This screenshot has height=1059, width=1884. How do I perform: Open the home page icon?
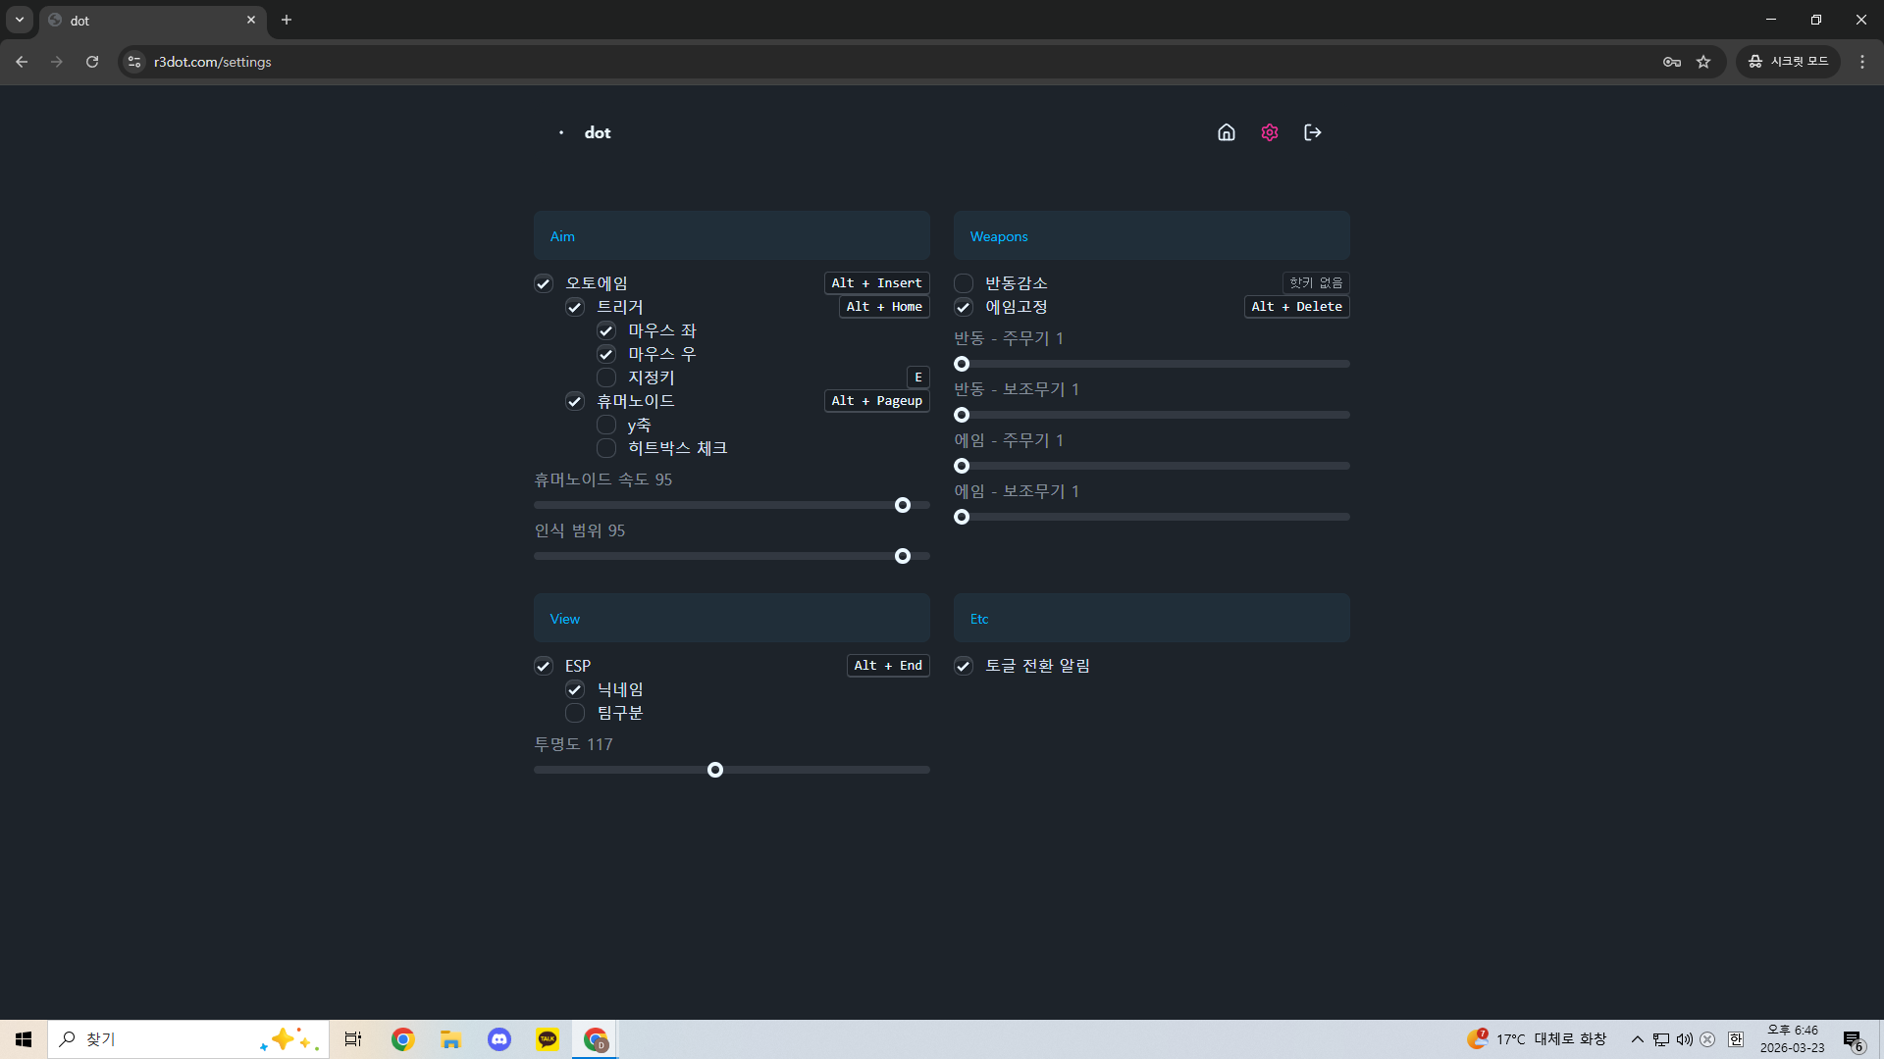pos(1226,132)
